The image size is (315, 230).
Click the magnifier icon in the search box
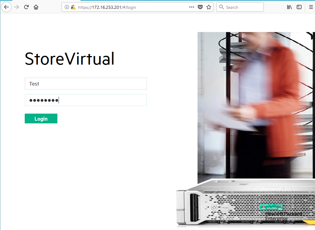click(x=221, y=7)
